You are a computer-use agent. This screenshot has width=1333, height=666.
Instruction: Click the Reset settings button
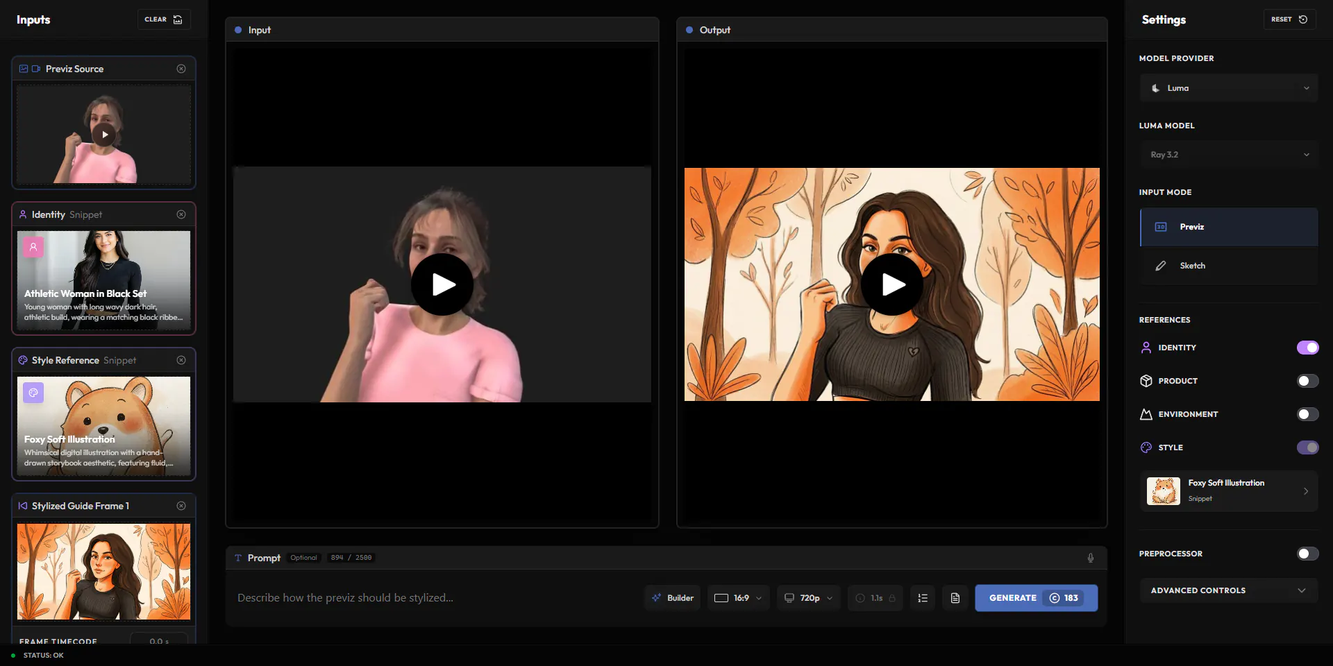pyautogui.click(x=1289, y=19)
